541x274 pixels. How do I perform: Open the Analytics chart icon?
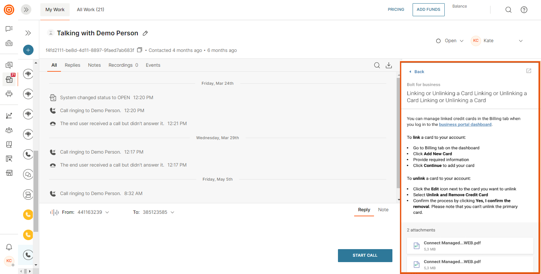pyautogui.click(x=9, y=116)
